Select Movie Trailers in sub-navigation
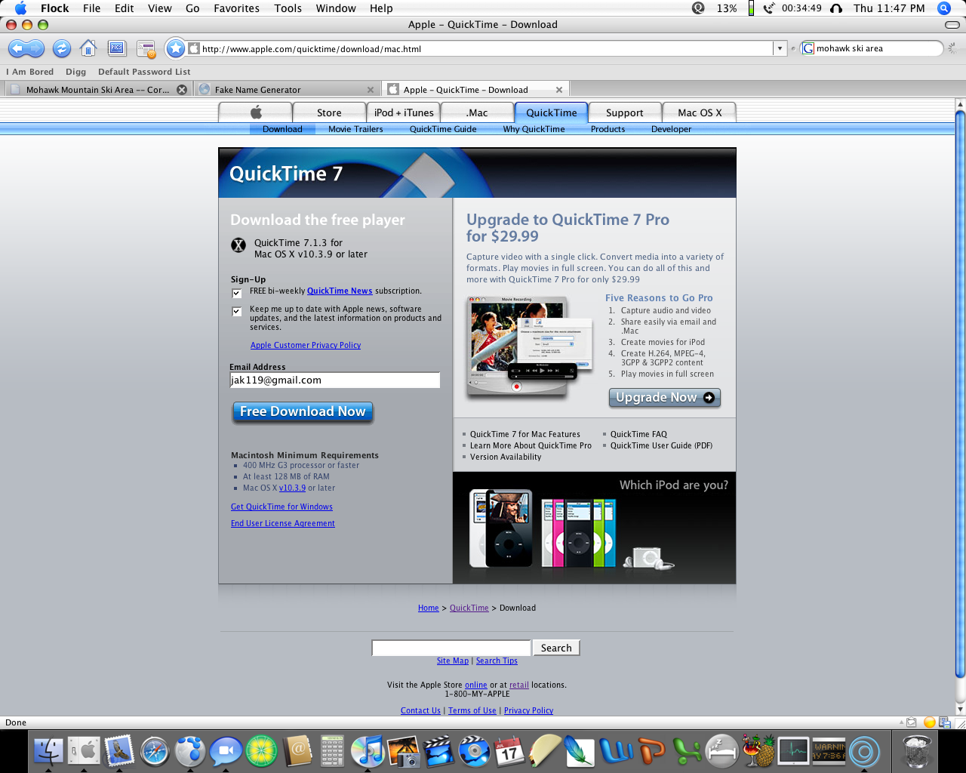Screen dimensions: 966x773 355,129
